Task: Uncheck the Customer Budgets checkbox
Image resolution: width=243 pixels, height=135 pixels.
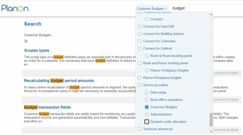Action: pyautogui.click(x=147, y=107)
